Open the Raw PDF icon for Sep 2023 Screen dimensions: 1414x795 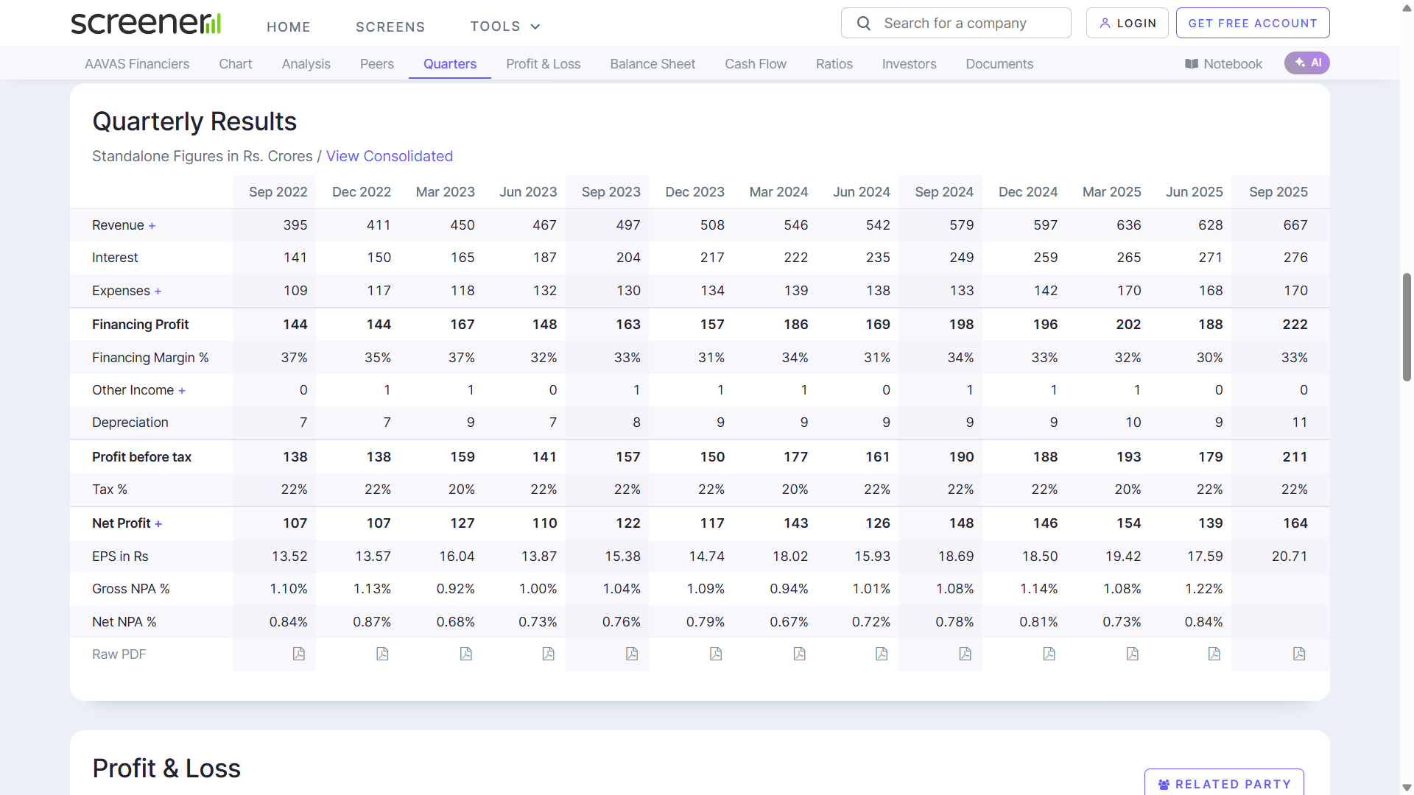point(632,654)
